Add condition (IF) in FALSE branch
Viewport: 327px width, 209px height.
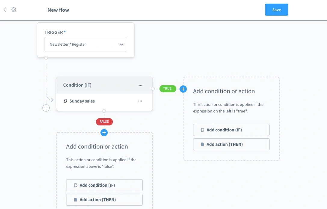[104, 185]
